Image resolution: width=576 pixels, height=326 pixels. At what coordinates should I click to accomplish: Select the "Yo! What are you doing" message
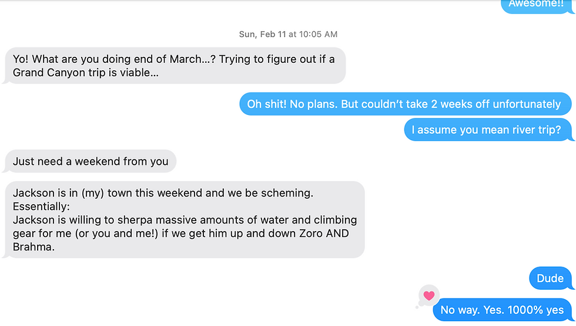click(176, 66)
